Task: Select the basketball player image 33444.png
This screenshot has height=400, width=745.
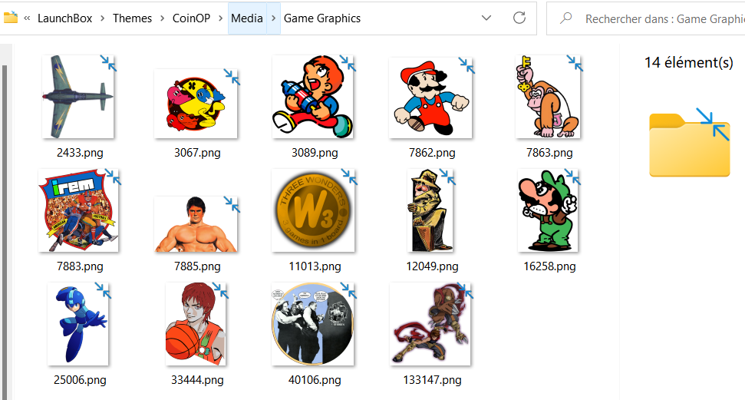Action: click(196, 324)
